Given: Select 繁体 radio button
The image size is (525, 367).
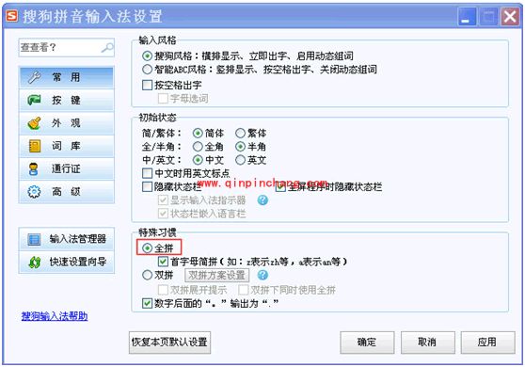Looking at the screenshot, I should point(241,134).
